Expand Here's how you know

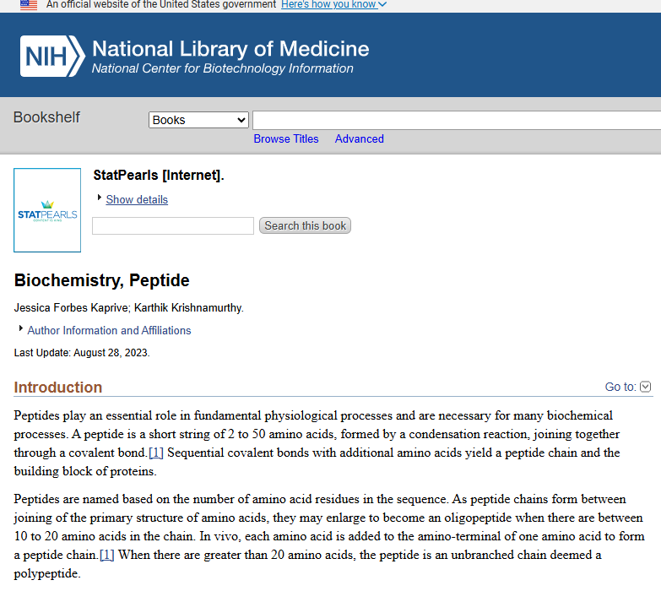[333, 5]
